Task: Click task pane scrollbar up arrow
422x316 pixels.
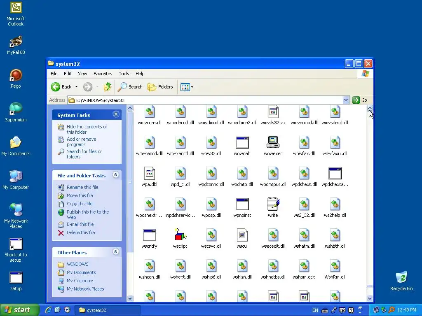Action: click(x=130, y=108)
